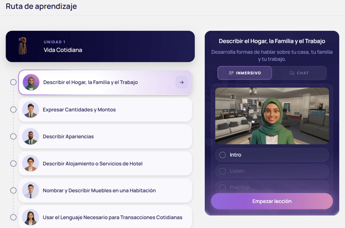Screen dimensions: 345x228
Task: Toggle progress circle for Describir Alojamiento o Servicios
Action: pos(13,163)
